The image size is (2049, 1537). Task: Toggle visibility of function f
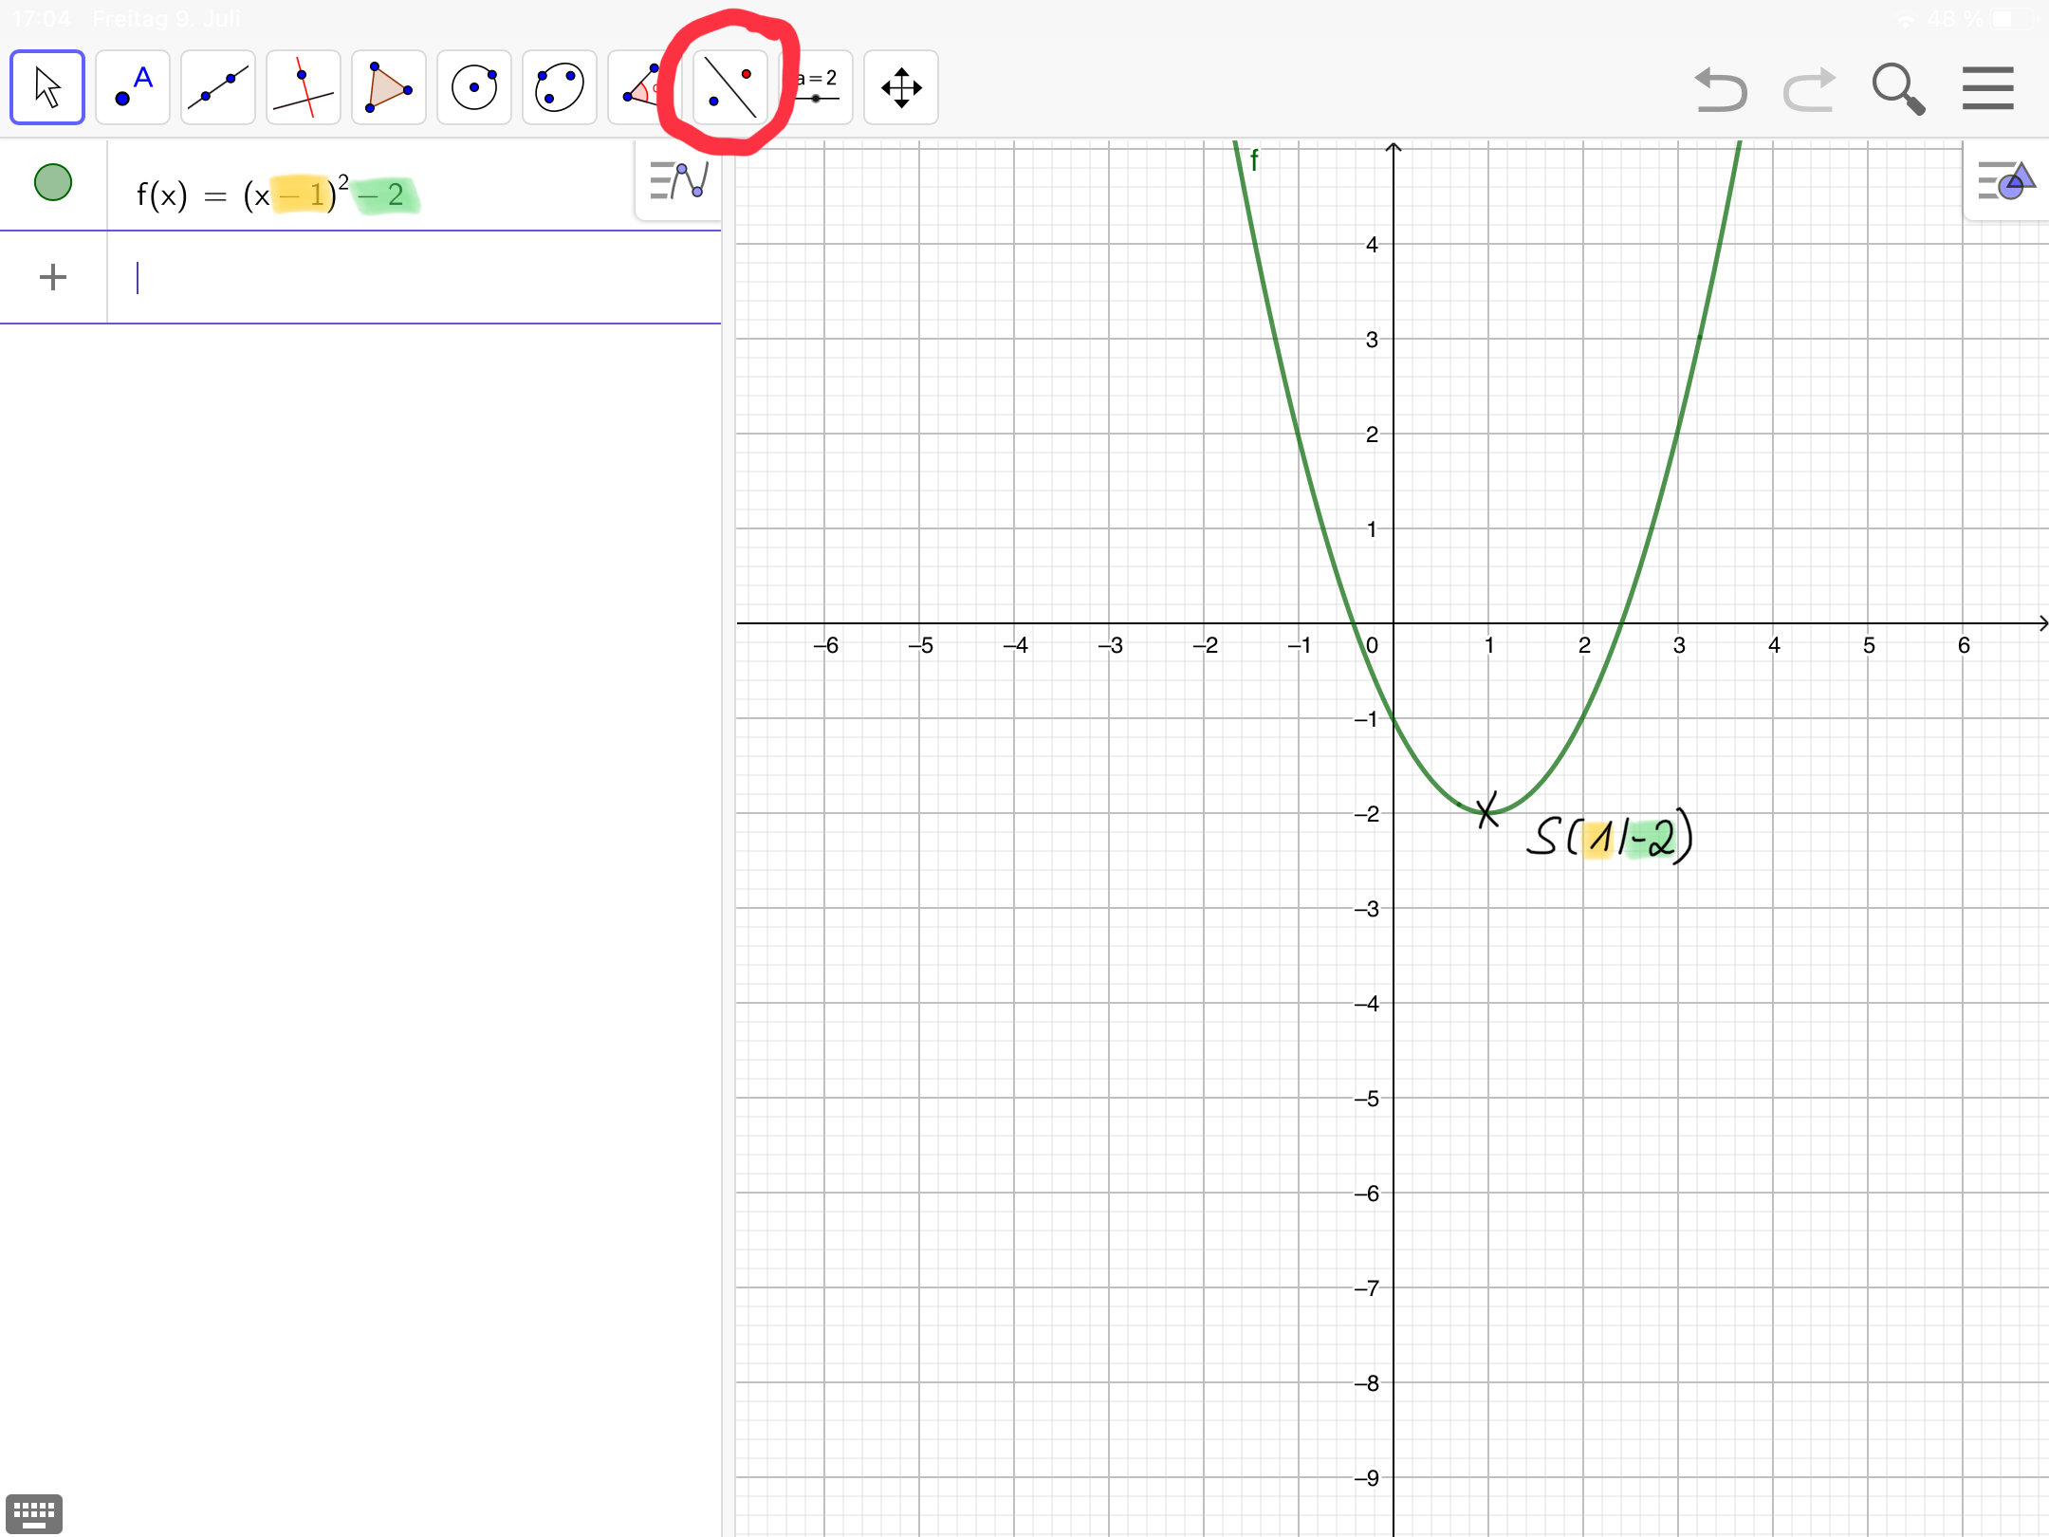click(53, 182)
